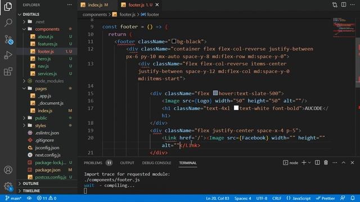Click the Prettier status bar item
This screenshot has height=202, width=360.
[x=325, y=198]
